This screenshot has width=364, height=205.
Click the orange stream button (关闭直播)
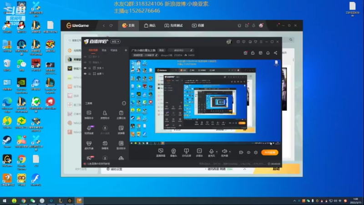click(x=270, y=153)
